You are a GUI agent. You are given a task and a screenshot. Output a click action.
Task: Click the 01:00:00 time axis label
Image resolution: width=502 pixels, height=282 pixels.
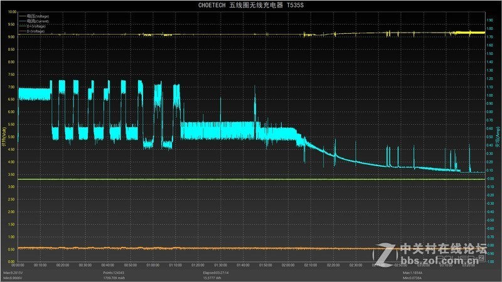[x=153, y=265]
